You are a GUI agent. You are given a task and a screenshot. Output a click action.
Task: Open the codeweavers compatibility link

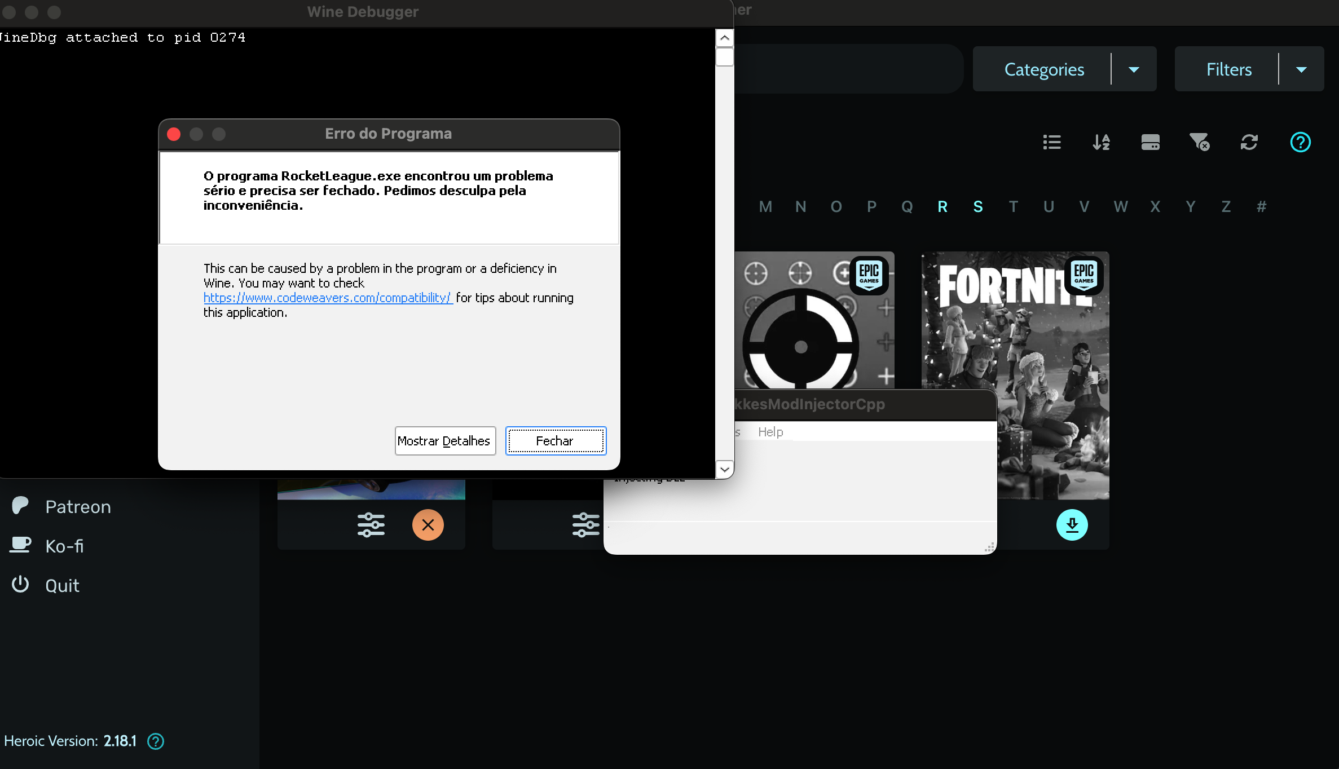coord(327,298)
